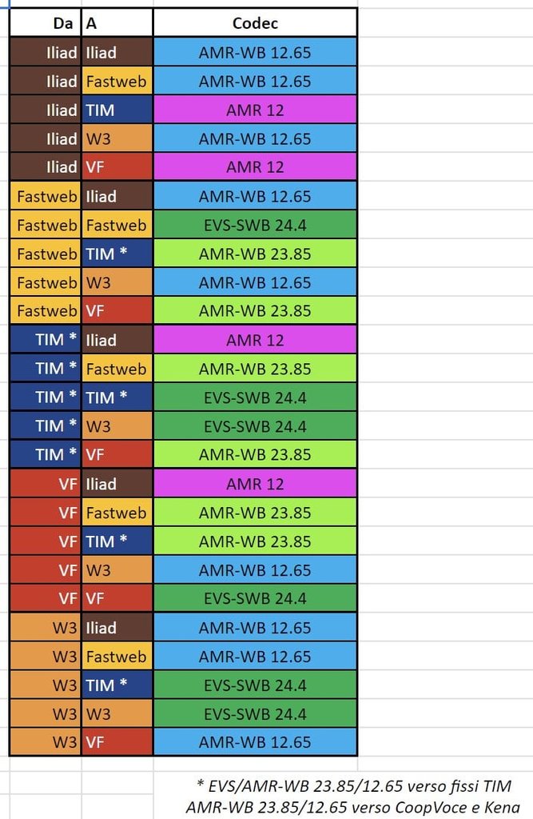Select the footnote mentioning CoopVoce e Kena
This screenshot has width=533, height=819.
coord(352,807)
